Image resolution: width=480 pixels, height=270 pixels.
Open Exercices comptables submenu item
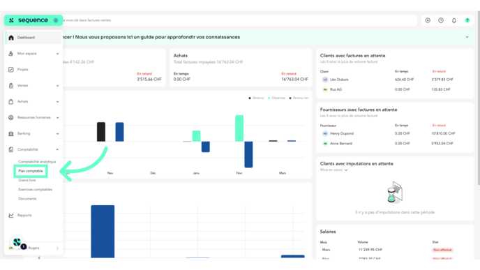point(35,190)
